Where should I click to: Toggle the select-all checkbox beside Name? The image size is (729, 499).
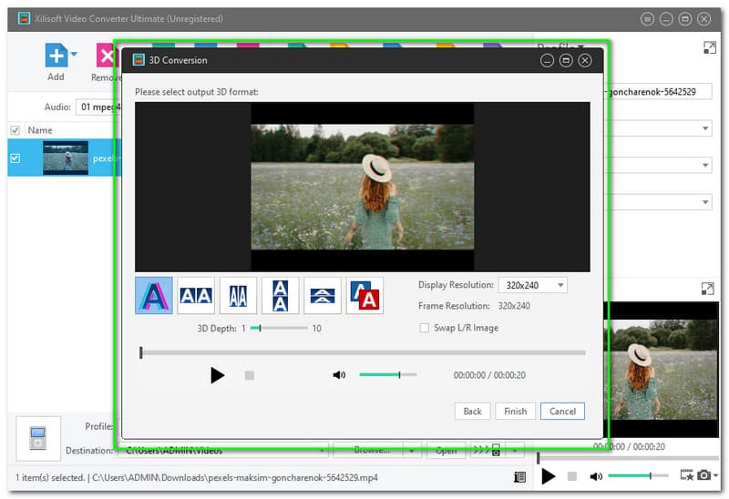(15, 130)
